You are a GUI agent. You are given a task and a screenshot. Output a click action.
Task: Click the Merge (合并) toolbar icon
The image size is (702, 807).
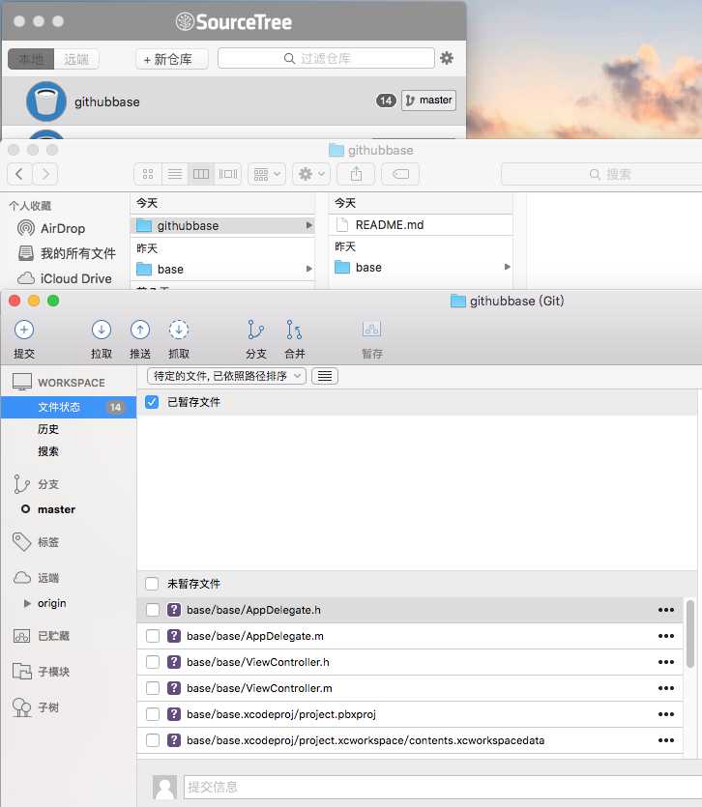pos(294,330)
